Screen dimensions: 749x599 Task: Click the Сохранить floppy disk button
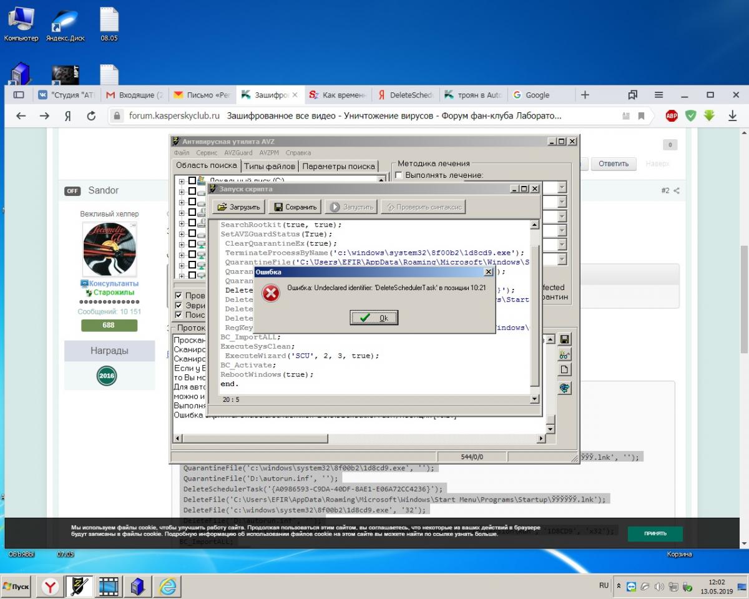click(296, 207)
